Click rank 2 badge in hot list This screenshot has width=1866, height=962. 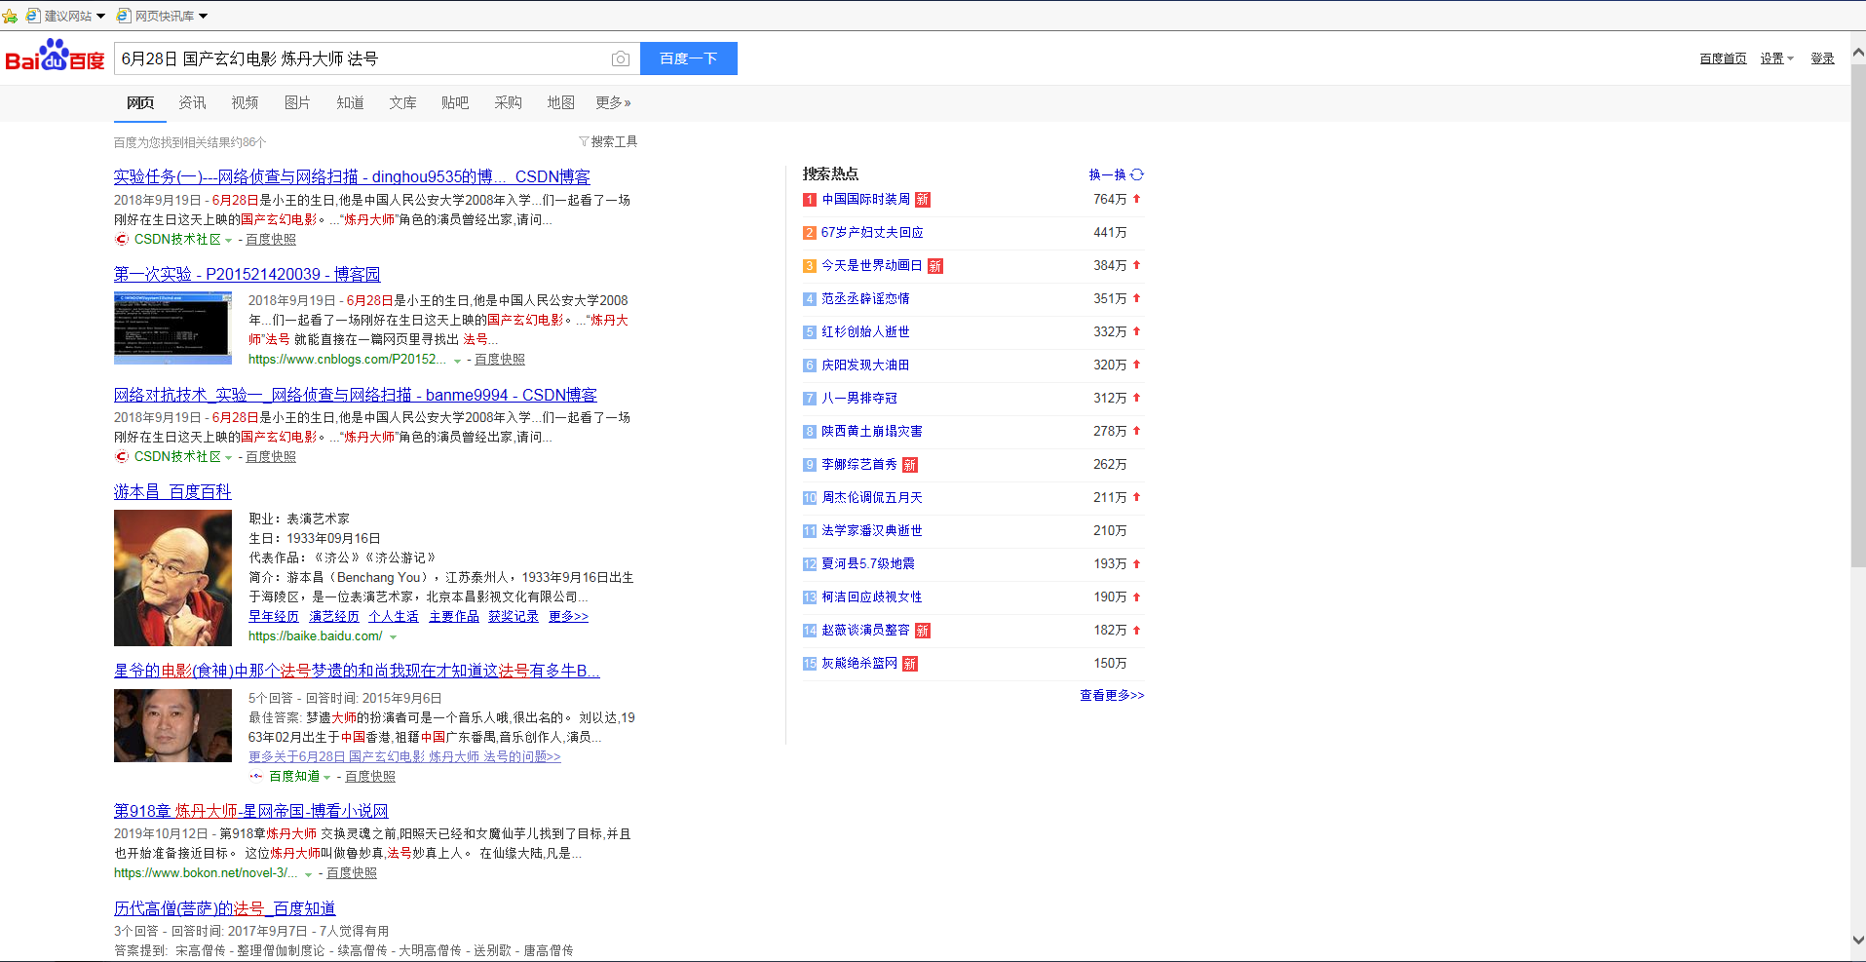(809, 233)
